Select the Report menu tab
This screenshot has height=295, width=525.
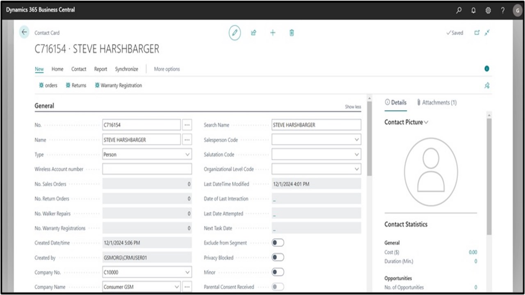point(100,69)
